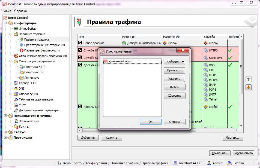Click the Удаленный офис entry icon
The height and width of the screenshot is (168, 260).
click(x=106, y=62)
